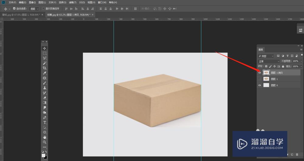The image size is (304, 161).
Task: Enable the 显示变换控件 checkbox
Action: click(43, 8)
